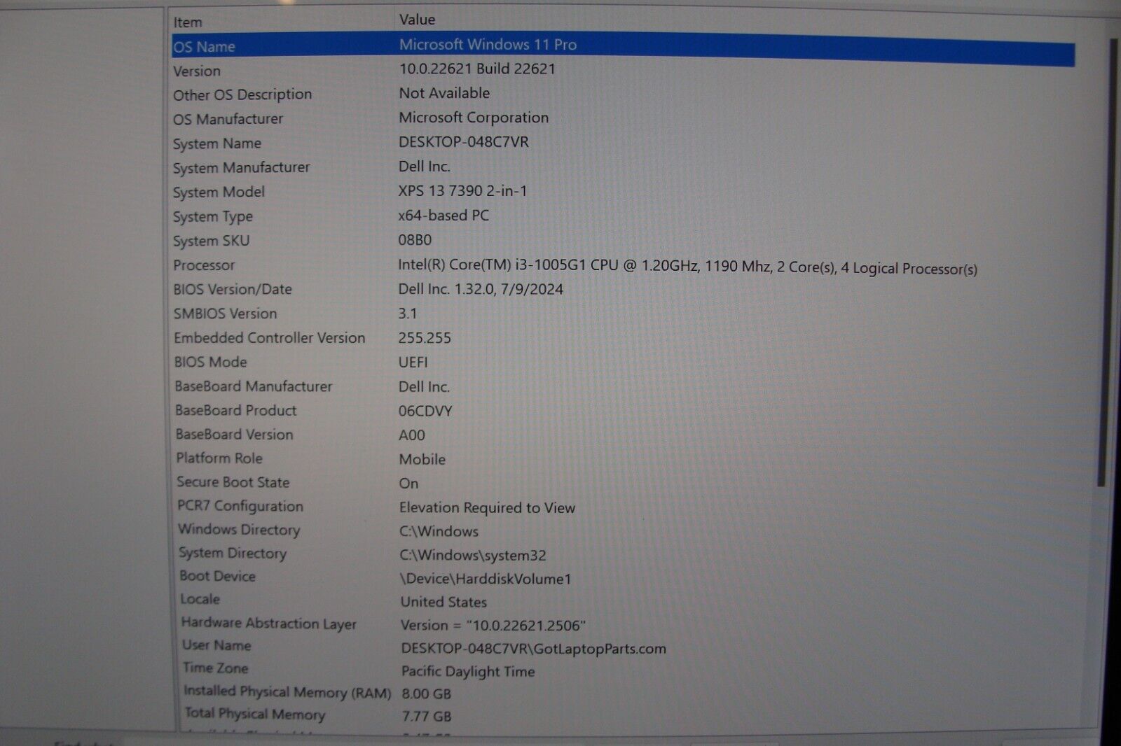Image resolution: width=1121 pixels, height=746 pixels.
Task: Click the C:\Windows\system32 value
Action: (473, 556)
